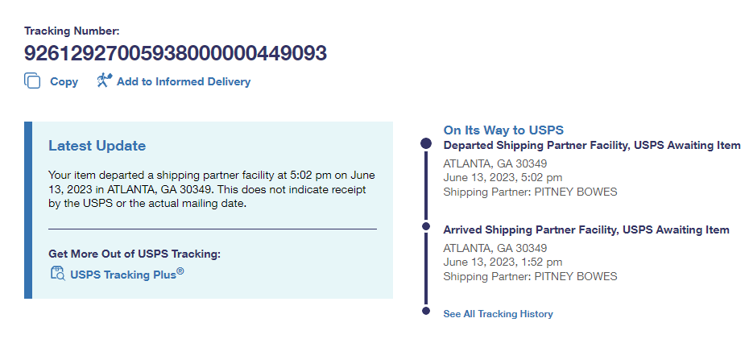Click the Copy text link
The height and width of the screenshot is (343, 749).
[64, 81]
